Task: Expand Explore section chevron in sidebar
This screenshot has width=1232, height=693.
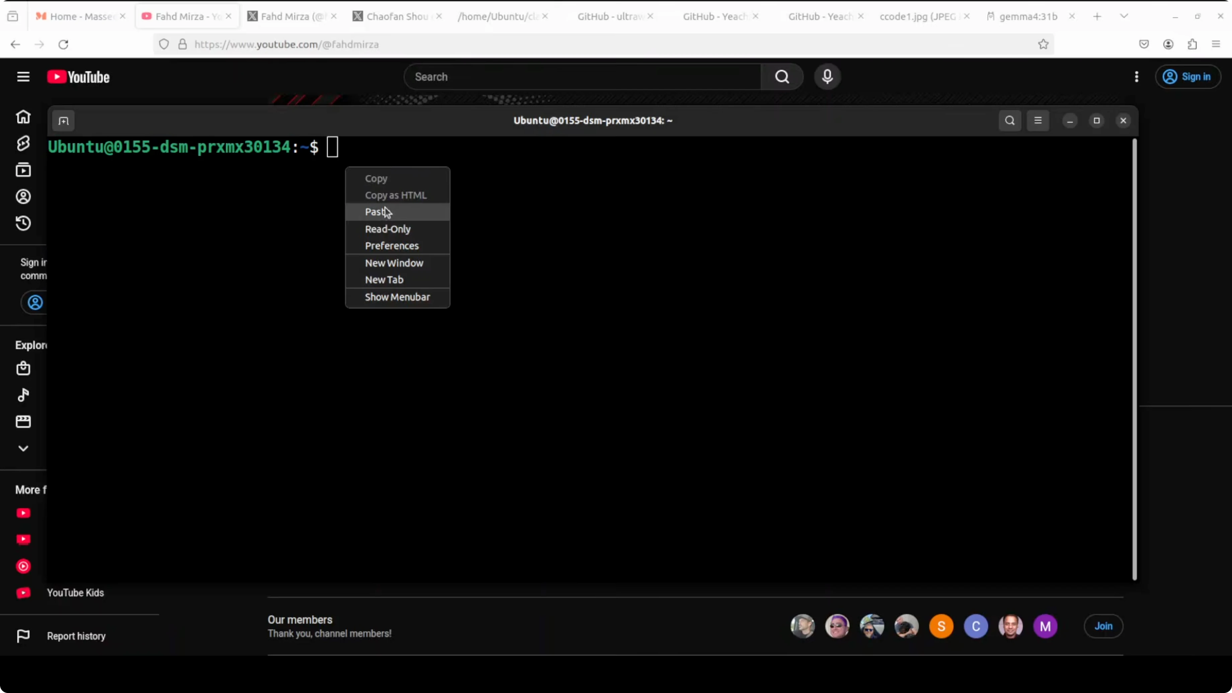Action: click(23, 448)
